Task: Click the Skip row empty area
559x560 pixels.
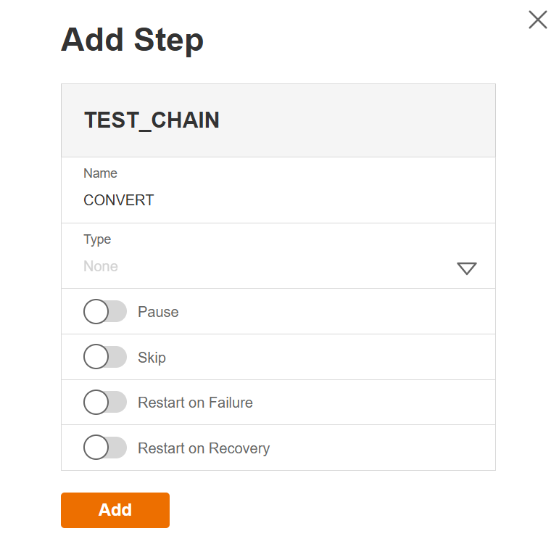Action: tap(348, 358)
